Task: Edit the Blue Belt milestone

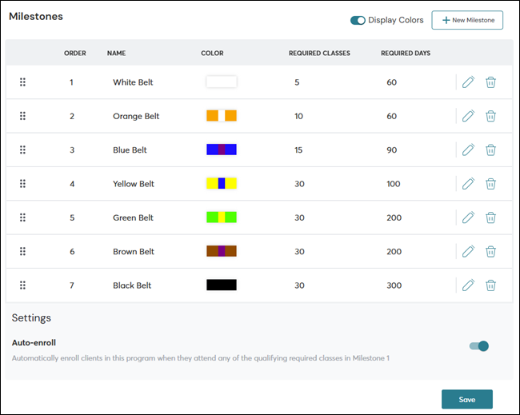Action: (468, 150)
